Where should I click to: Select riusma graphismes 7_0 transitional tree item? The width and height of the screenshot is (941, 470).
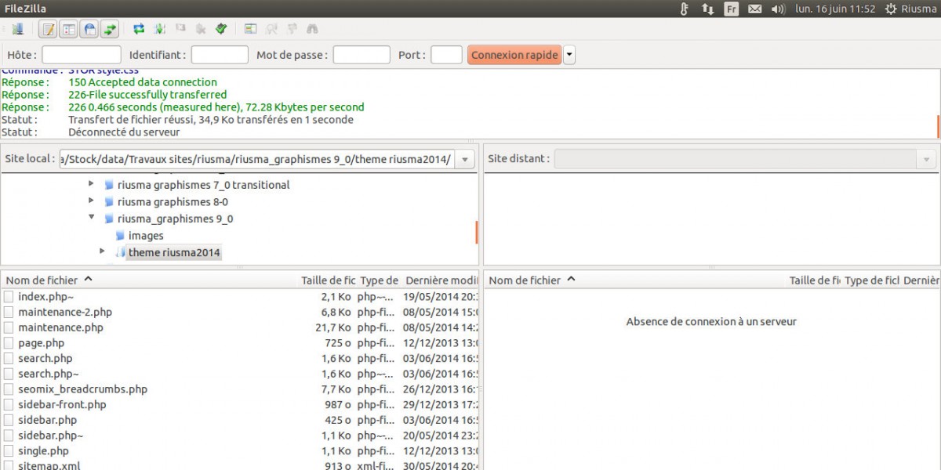[203, 185]
